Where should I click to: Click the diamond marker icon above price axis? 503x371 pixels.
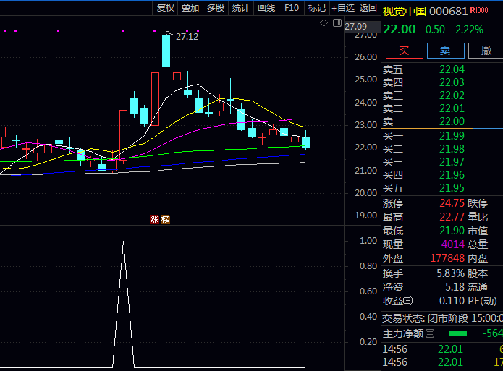pos(325,23)
